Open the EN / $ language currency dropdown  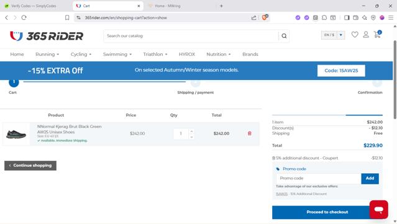[333, 35]
